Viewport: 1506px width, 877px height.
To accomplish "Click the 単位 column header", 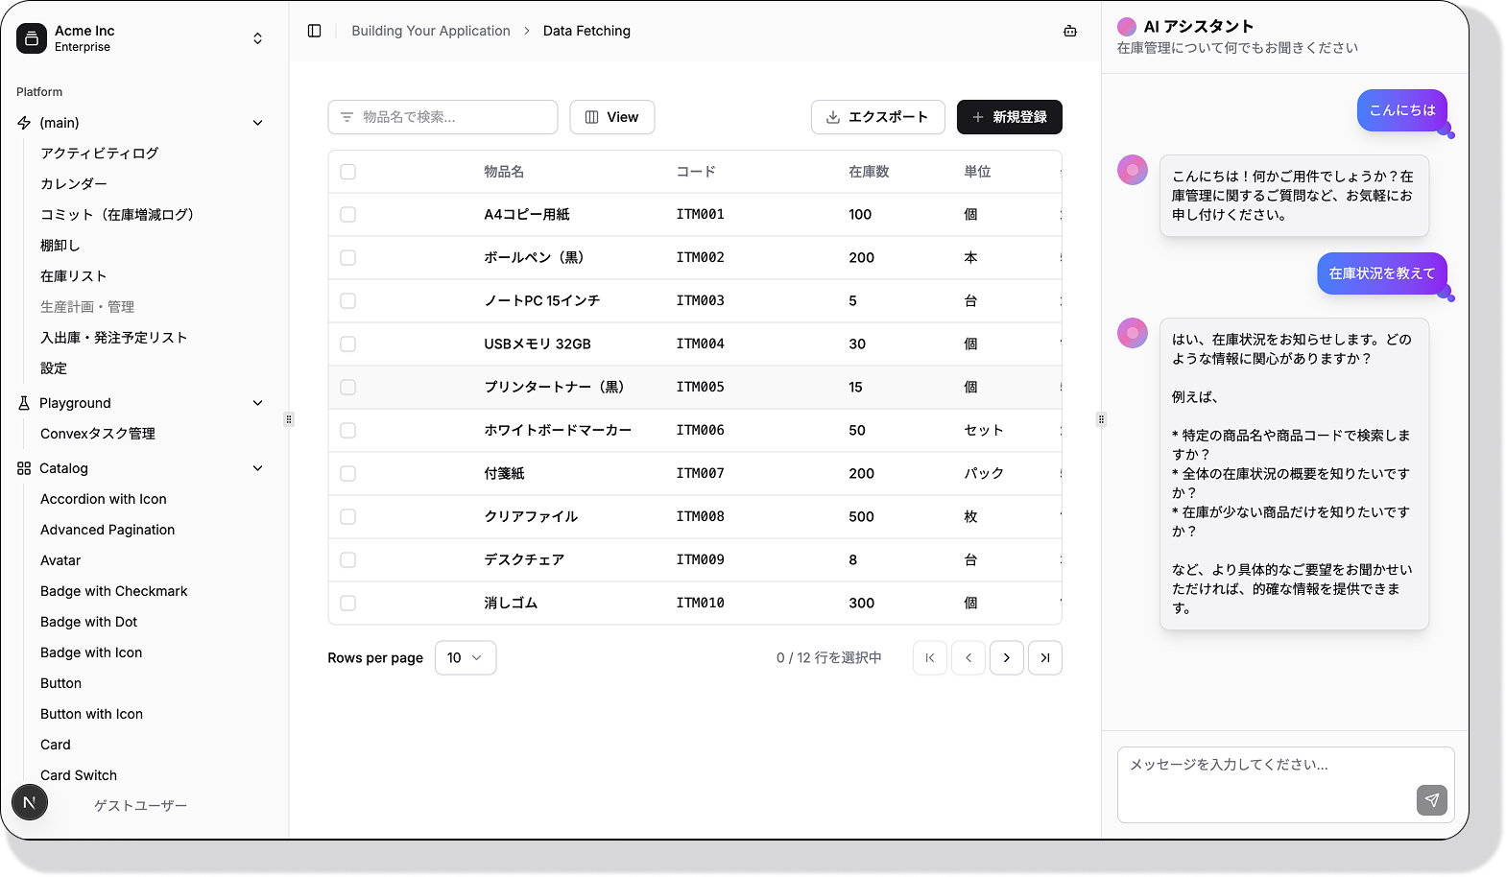I will [x=977, y=172].
